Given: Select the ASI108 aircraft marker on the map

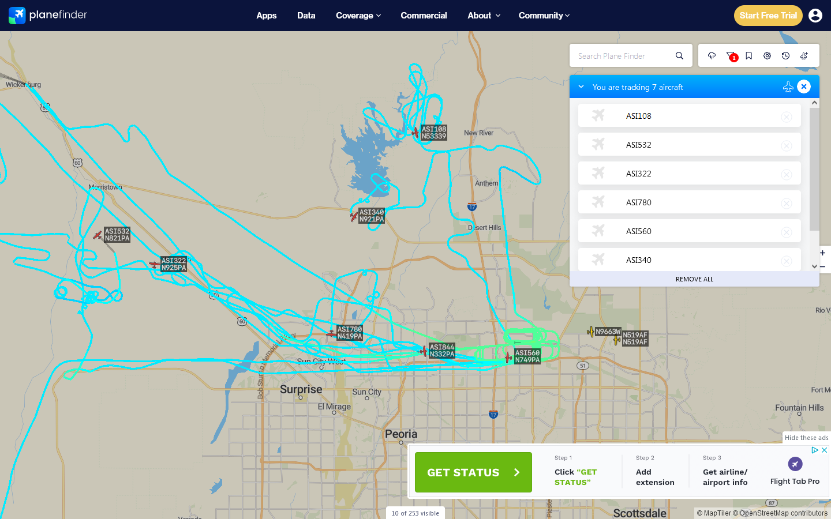Looking at the screenshot, I should [414, 132].
